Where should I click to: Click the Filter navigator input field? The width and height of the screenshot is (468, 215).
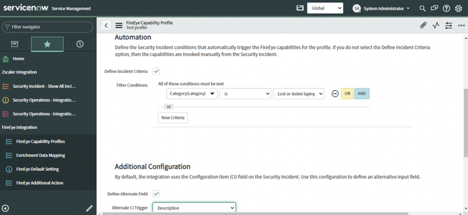pos(48,27)
